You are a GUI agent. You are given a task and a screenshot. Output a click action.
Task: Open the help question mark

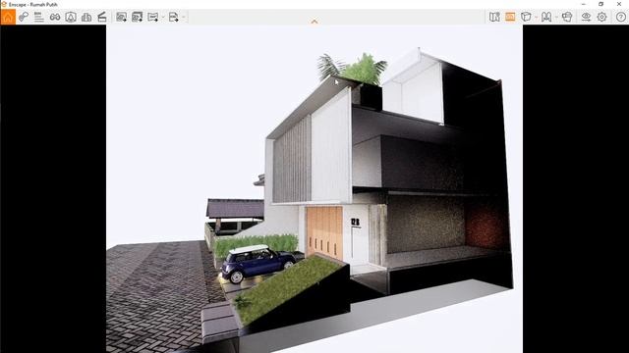(x=620, y=17)
